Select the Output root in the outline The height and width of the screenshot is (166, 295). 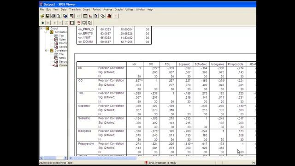(54, 29)
